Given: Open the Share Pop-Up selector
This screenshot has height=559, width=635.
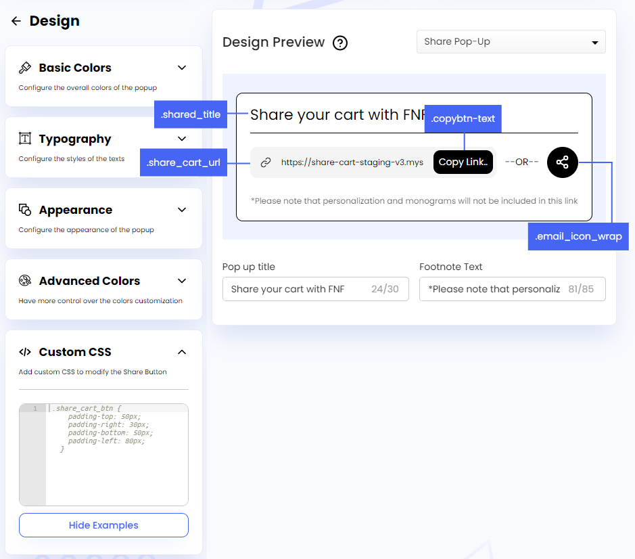Looking at the screenshot, I should [511, 41].
